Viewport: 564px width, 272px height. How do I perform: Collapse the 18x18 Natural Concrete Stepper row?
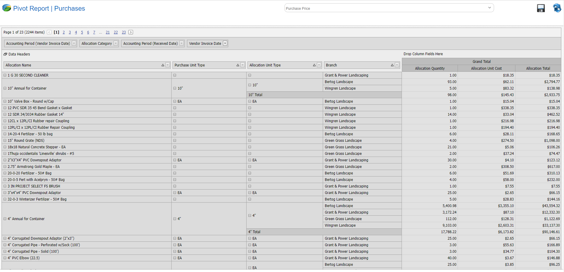[5, 147]
